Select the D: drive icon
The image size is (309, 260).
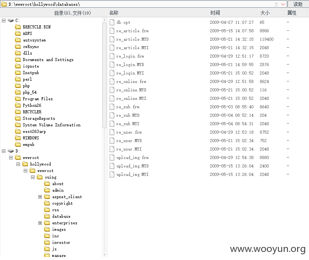pos(11,151)
